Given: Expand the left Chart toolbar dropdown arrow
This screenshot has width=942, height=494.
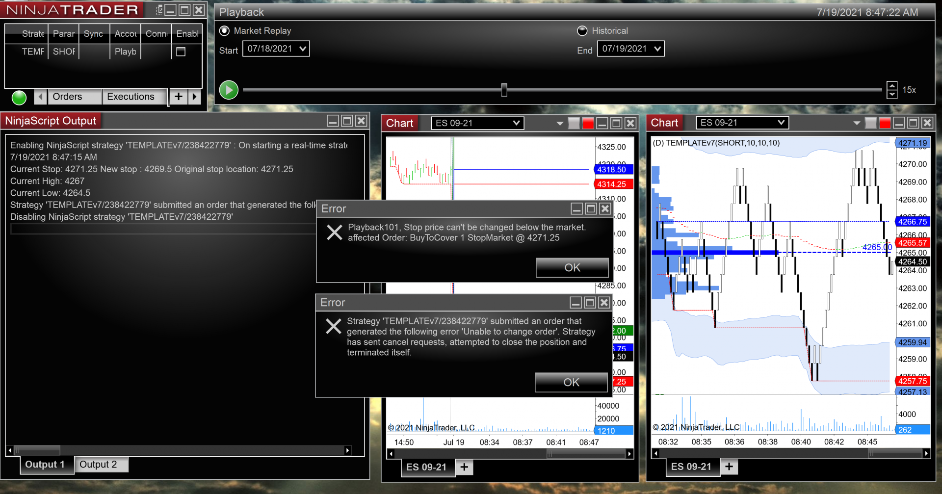Looking at the screenshot, I should coord(560,124).
